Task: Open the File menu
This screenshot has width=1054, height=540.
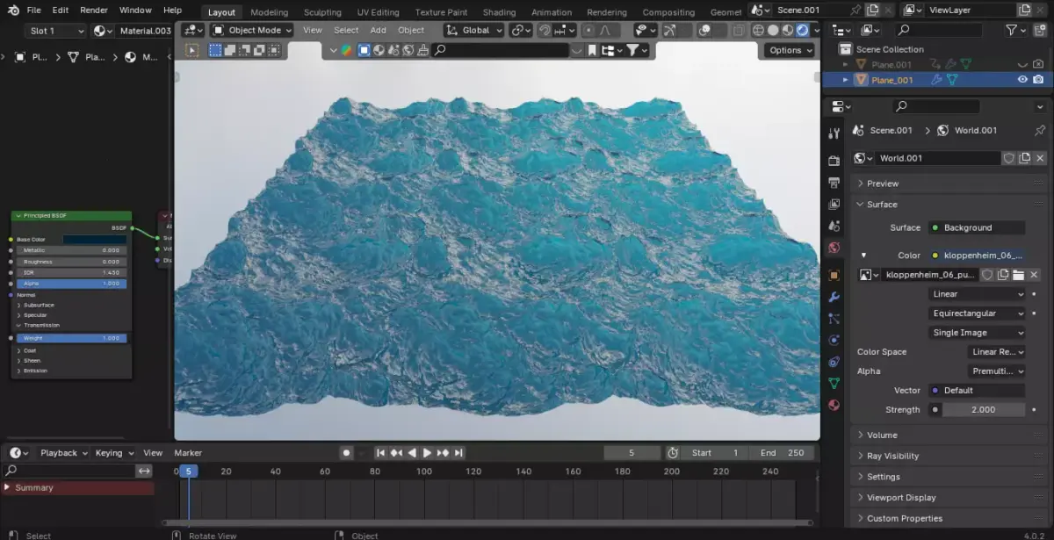Action: click(33, 10)
